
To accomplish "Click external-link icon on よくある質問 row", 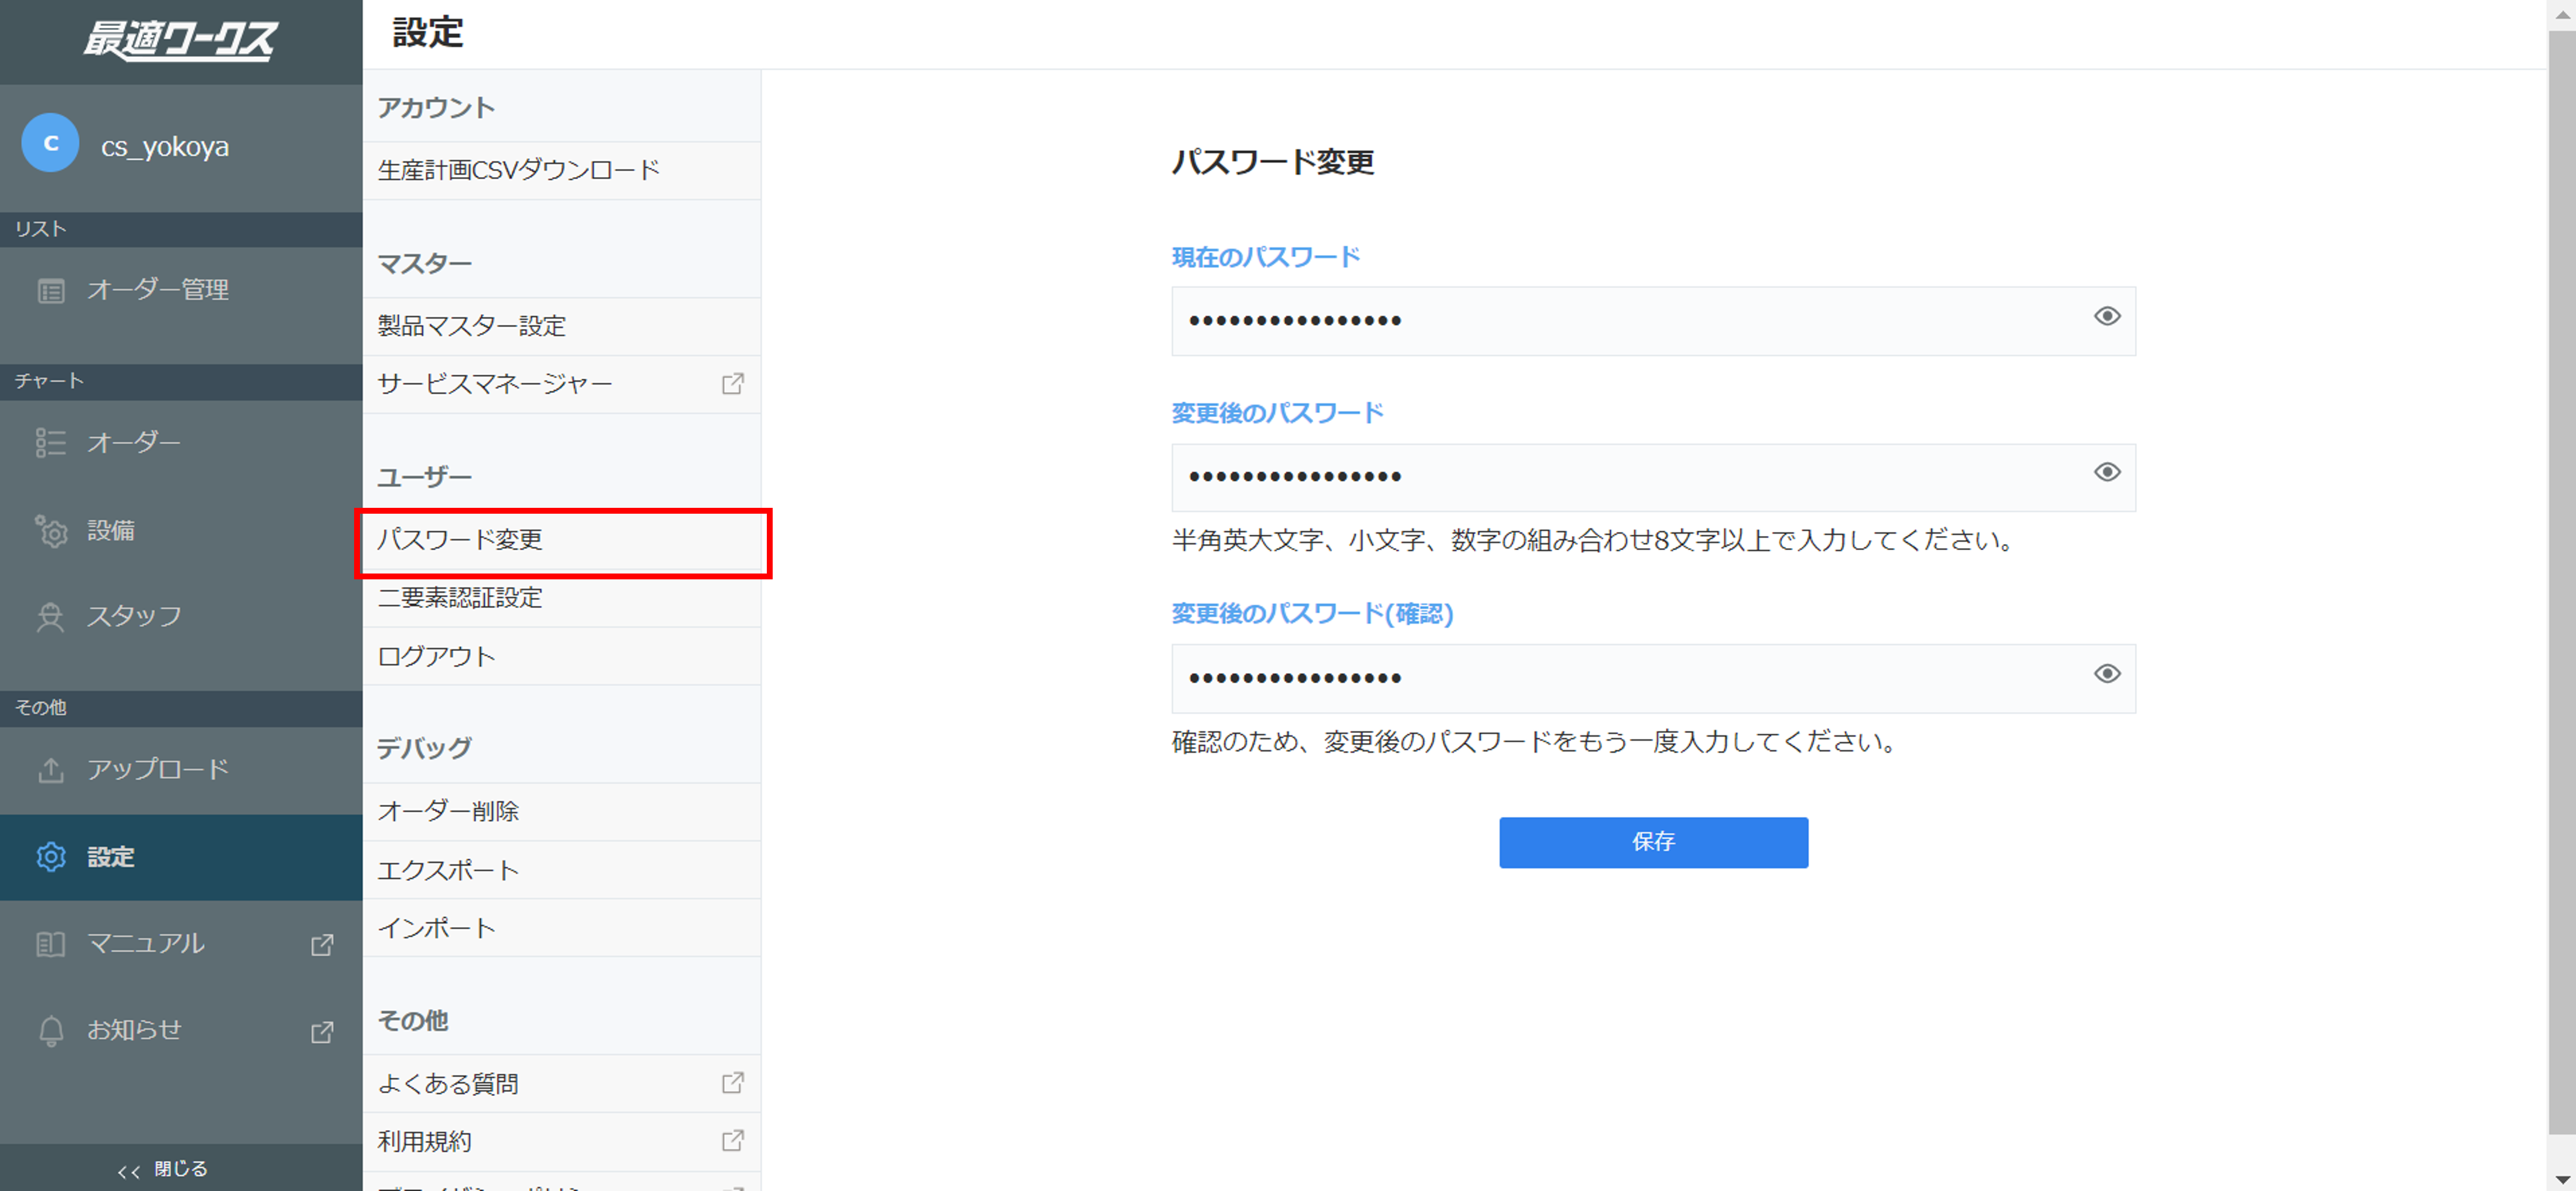I will [x=733, y=1083].
